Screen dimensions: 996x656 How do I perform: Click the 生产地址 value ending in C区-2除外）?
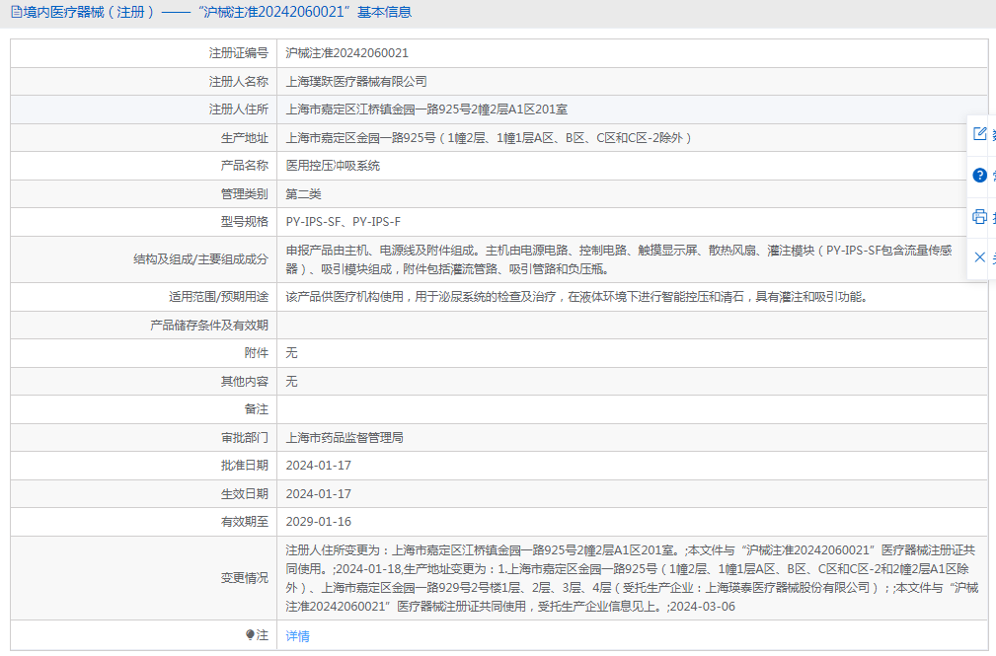click(489, 138)
